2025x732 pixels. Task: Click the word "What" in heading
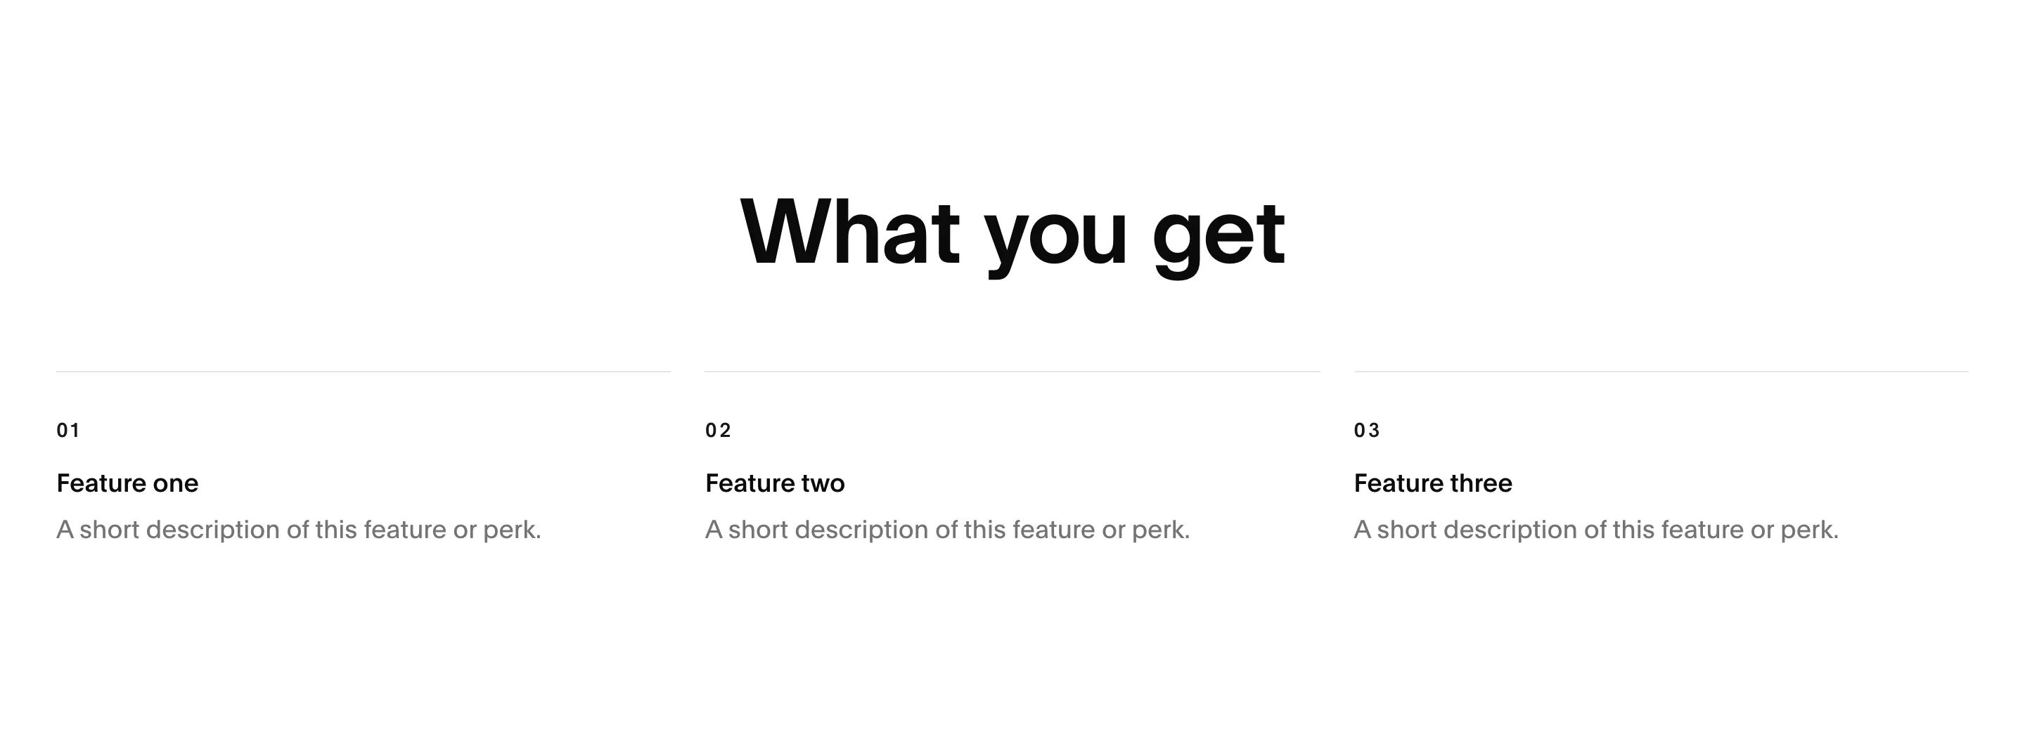pyautogui.click(x=850, y=232)
